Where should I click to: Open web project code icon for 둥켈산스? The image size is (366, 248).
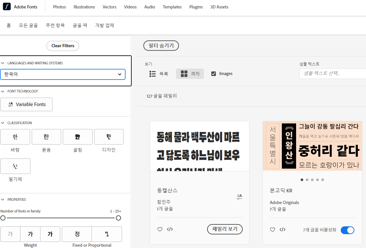pos(170,229)
